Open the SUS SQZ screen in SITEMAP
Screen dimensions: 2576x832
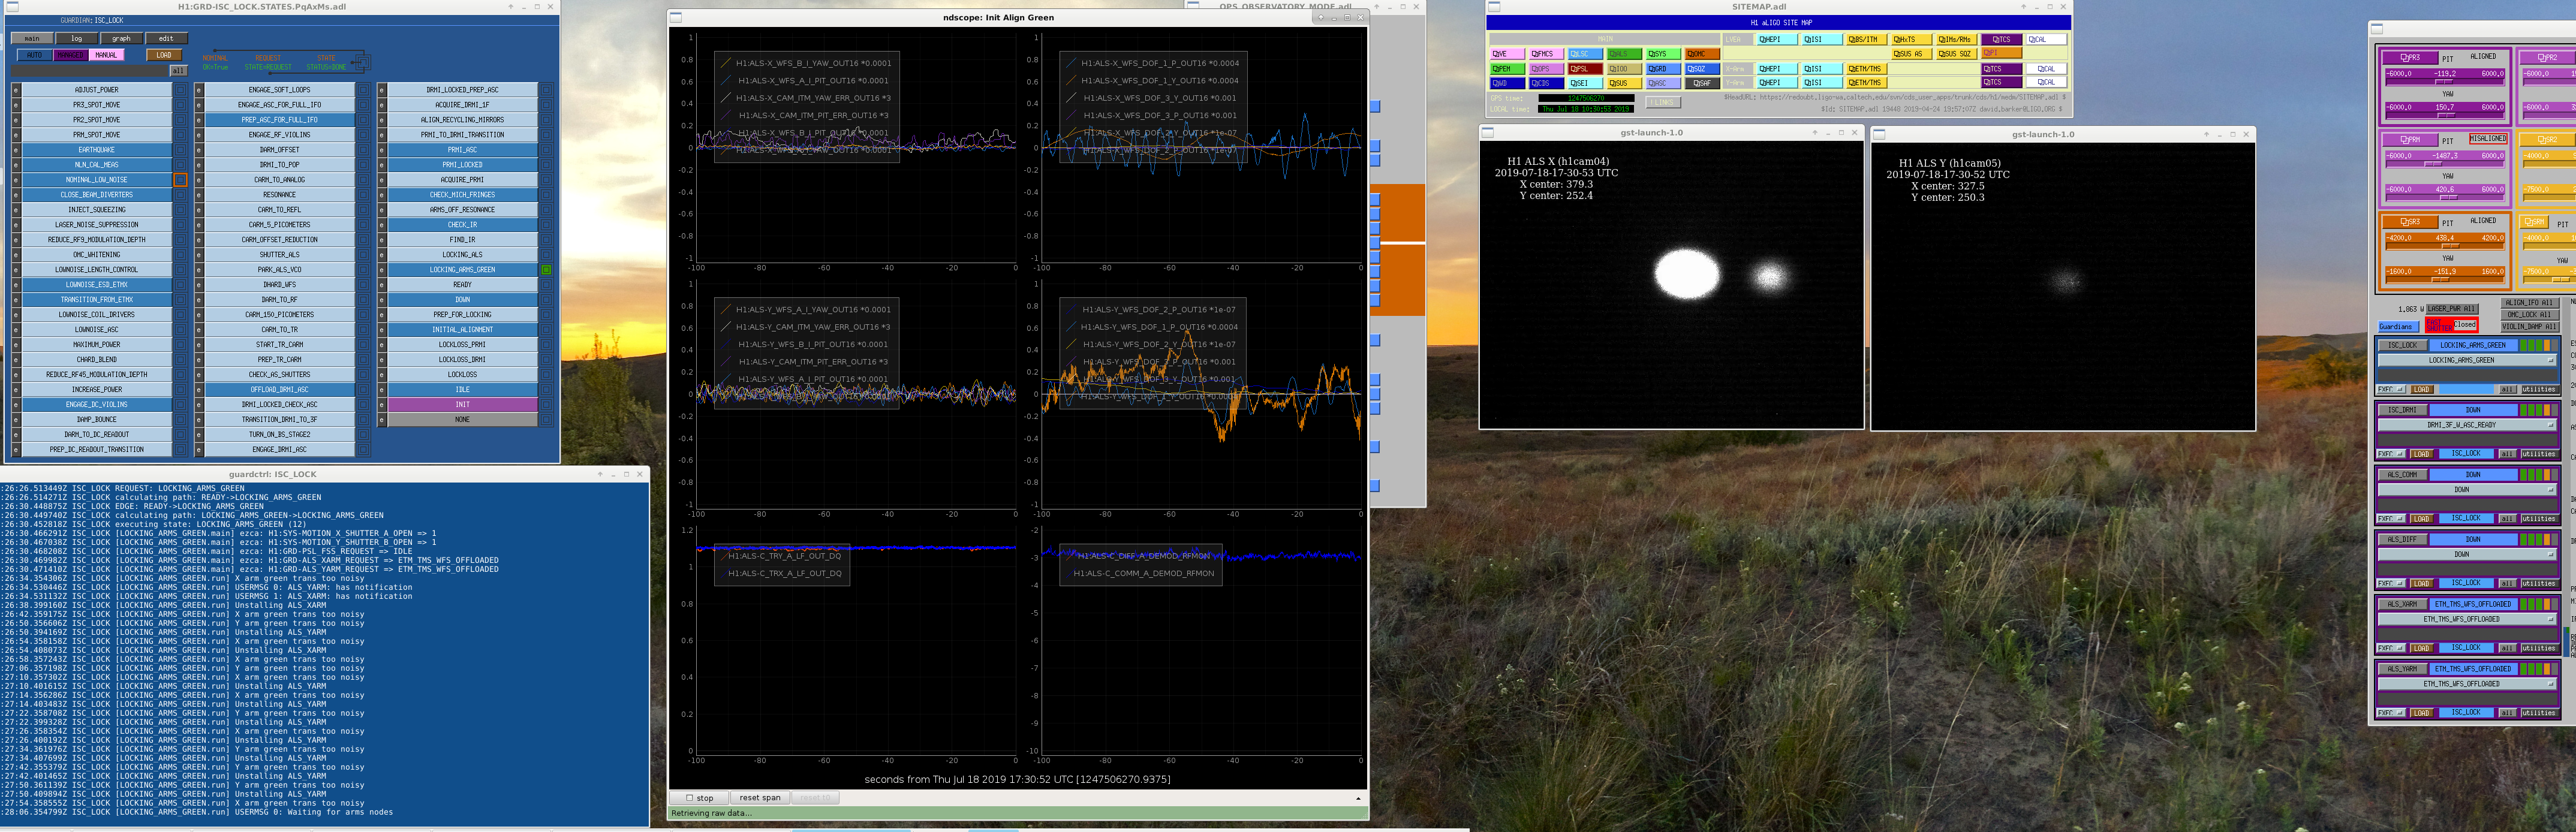[x=1956, y=54]
